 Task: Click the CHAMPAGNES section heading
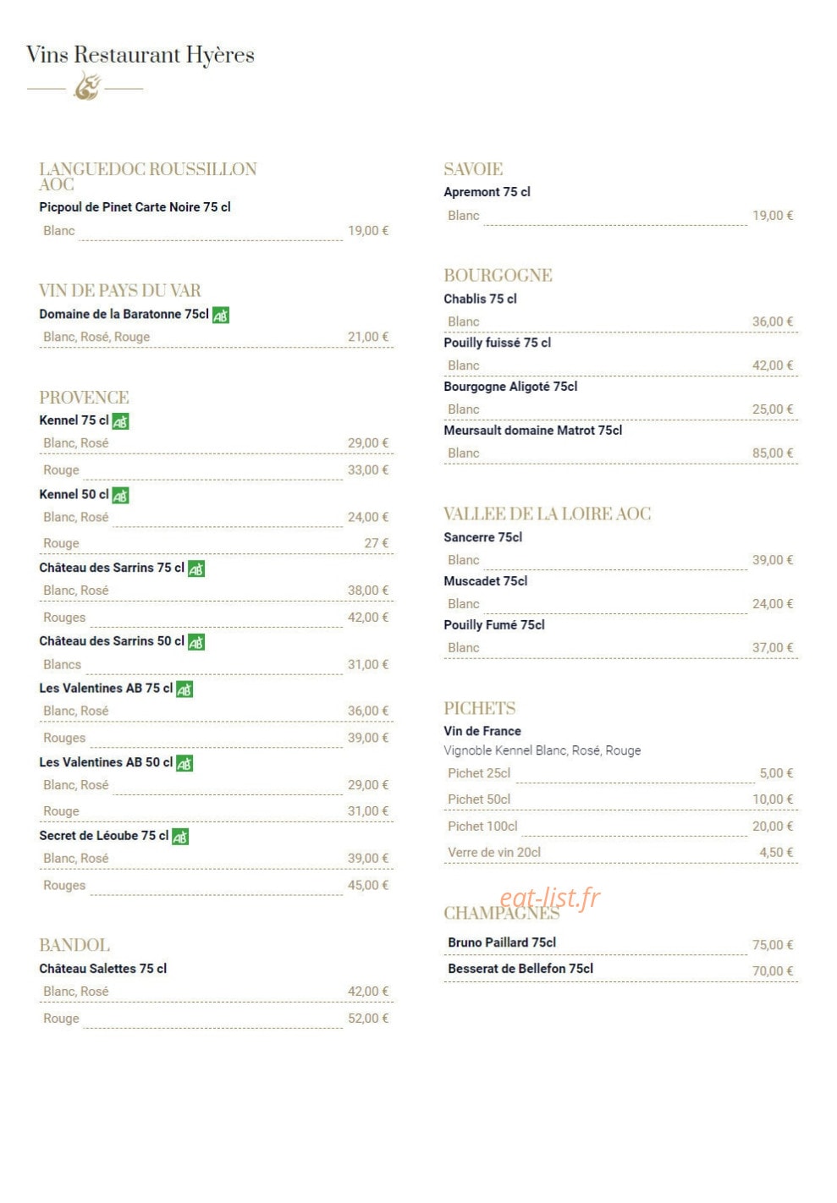501,914
